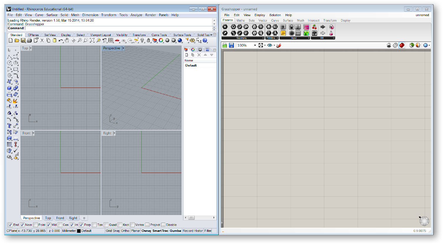Open the Rhino Help question mark icon

(x=205, y=40)
